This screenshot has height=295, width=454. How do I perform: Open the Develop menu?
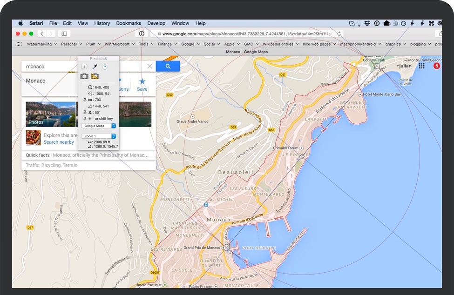(156, 23)
